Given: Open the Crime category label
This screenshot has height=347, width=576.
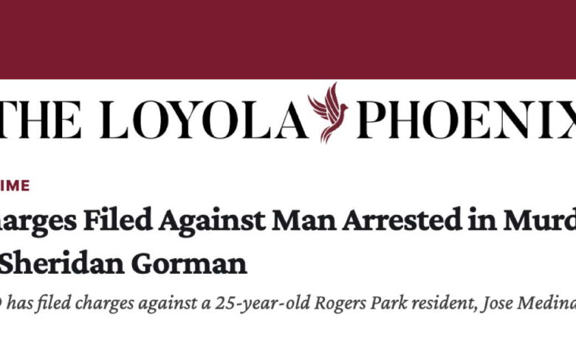Looking at the screenshot, I should pos(15,186).
